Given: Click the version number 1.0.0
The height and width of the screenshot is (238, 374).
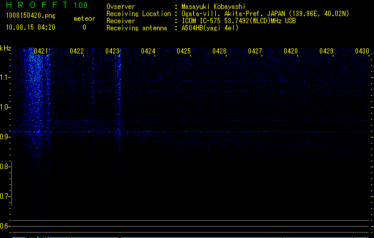Looking at the screenshot, I should click(x=80, y=5).
